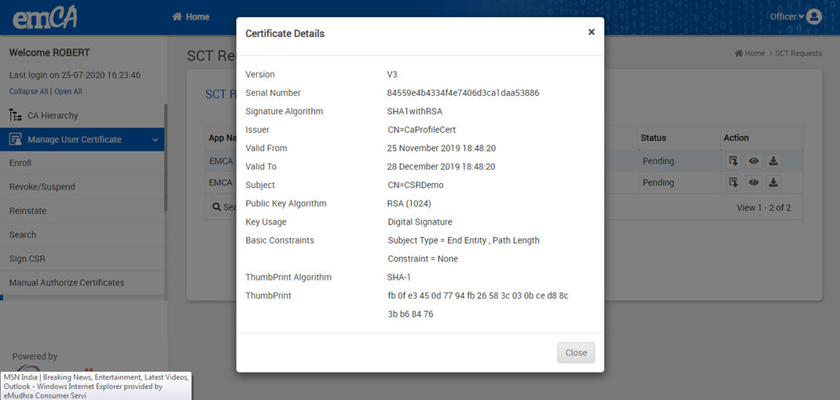This screenshot has height=400, width=840.
Task: Go to Reinstate in the sidebar
Action: point(28,211)
